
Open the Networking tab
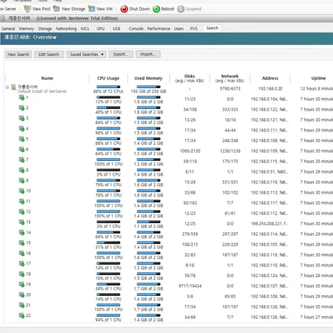coord(66,29)
